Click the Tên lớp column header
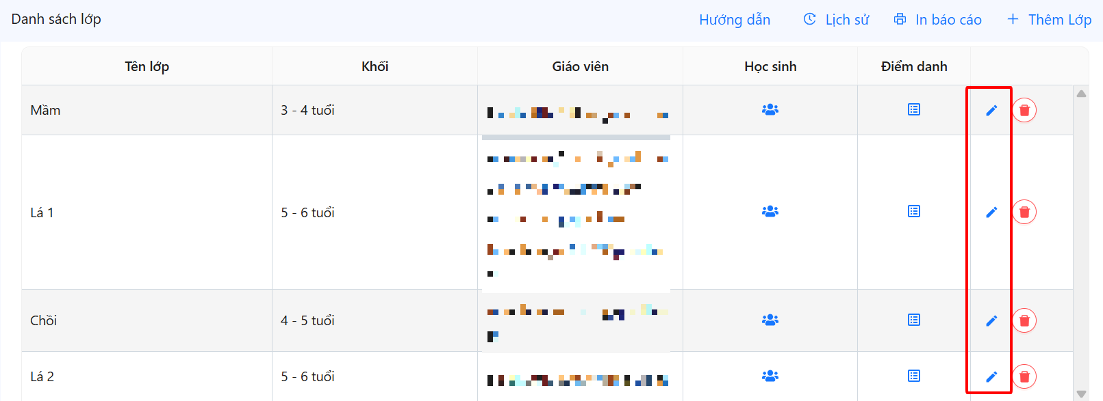 [x=147, y=66]
